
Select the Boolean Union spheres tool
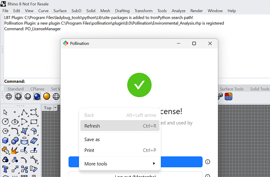pyautogui.click(x=15, y=141)
